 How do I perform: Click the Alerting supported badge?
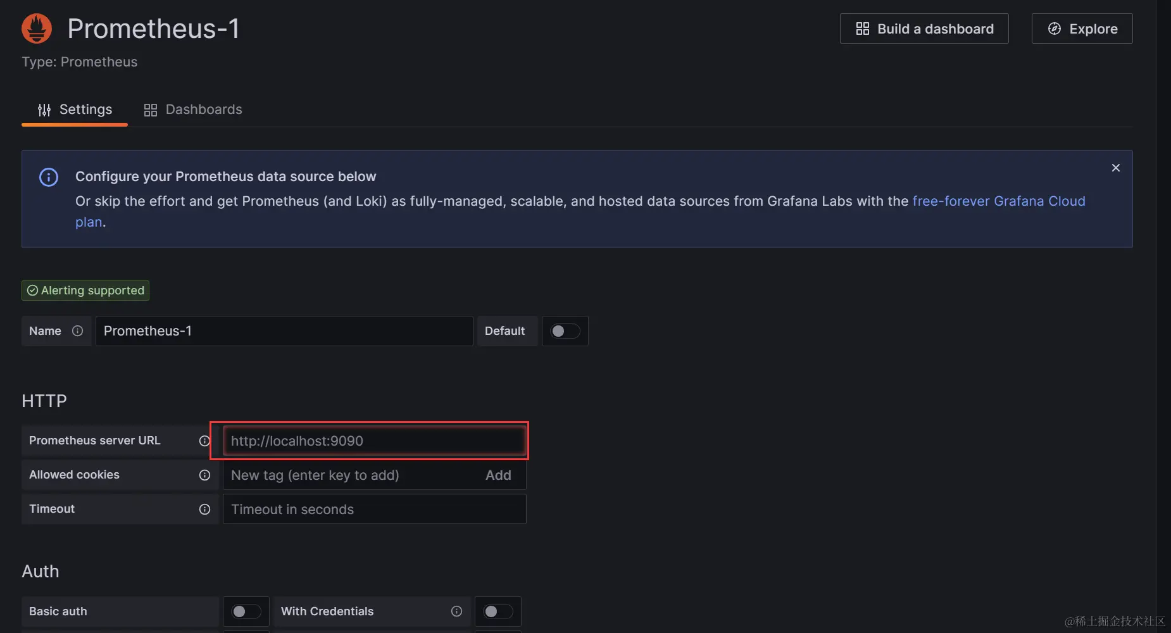coord(85,290)
